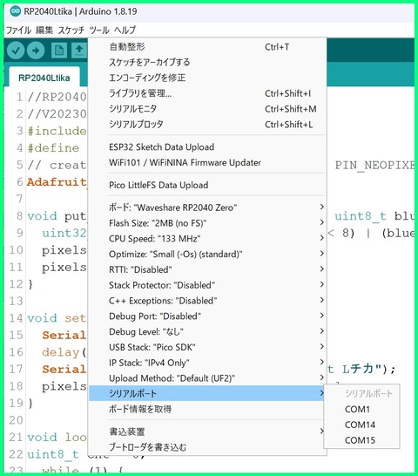This screenshot has height=476, width=418.
Task: Click void set text on line 14
Action: click(x=57, y=318)
